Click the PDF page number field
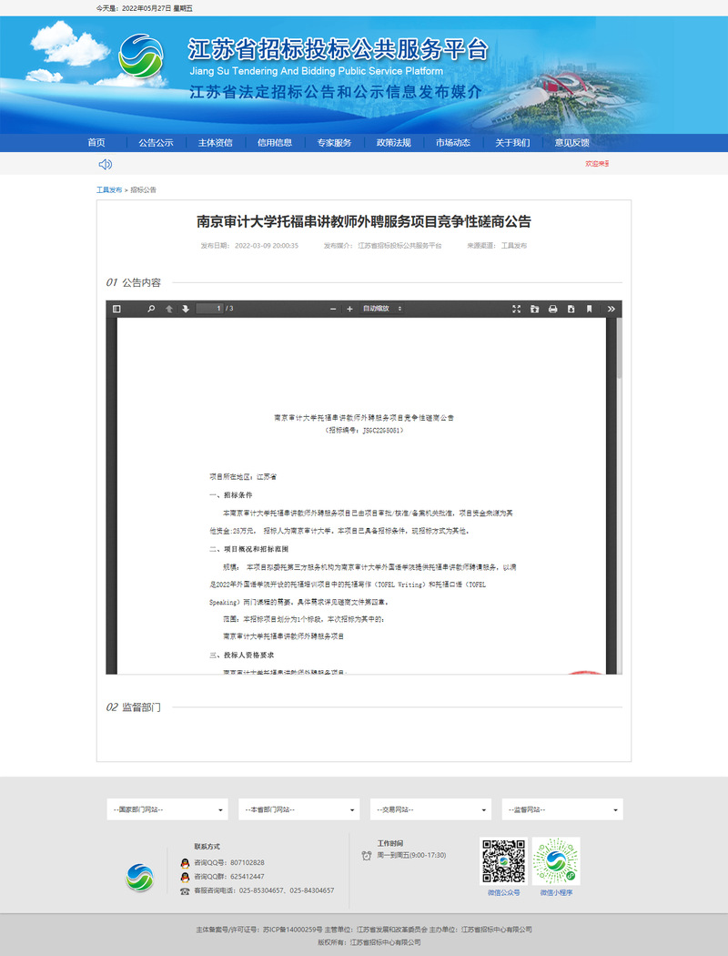 209,309
